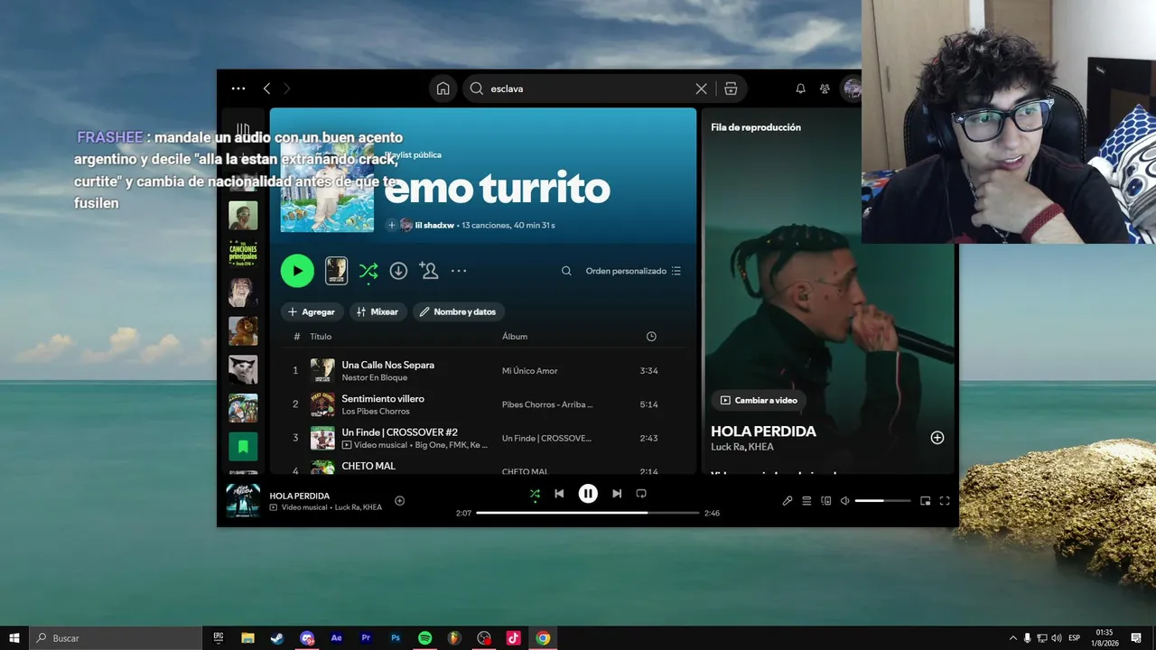Open album 'Mi Único Amor'
Viewport: 1156px width, 650px height.
pyautogui.click(x=530, y=371)
